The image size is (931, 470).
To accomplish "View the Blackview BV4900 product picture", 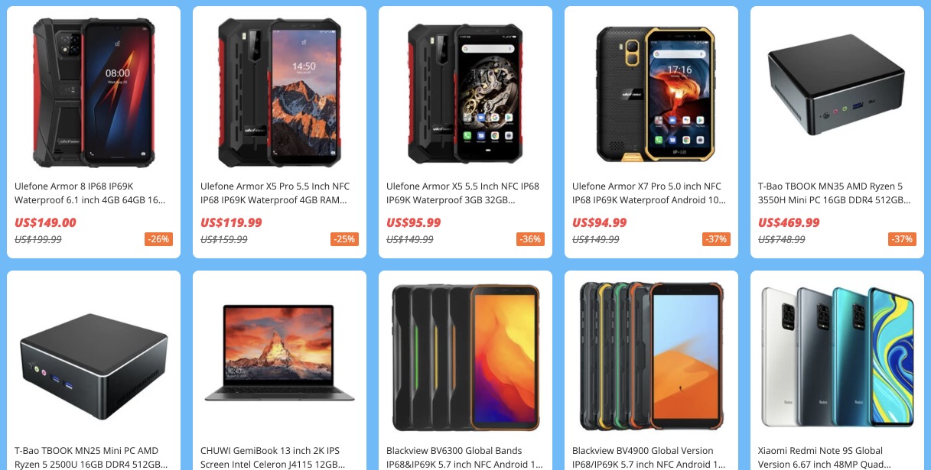I will point(651,357).
